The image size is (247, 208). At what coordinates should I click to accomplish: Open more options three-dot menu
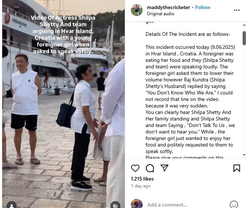[x=237, y=10]
